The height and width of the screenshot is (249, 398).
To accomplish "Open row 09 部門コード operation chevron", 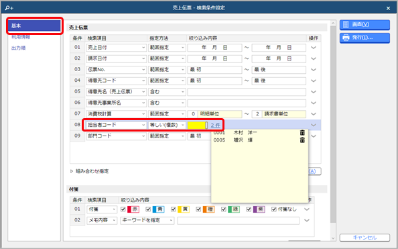I will point(314,136).
